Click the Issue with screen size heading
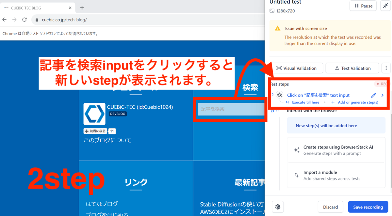 point(305,28)
